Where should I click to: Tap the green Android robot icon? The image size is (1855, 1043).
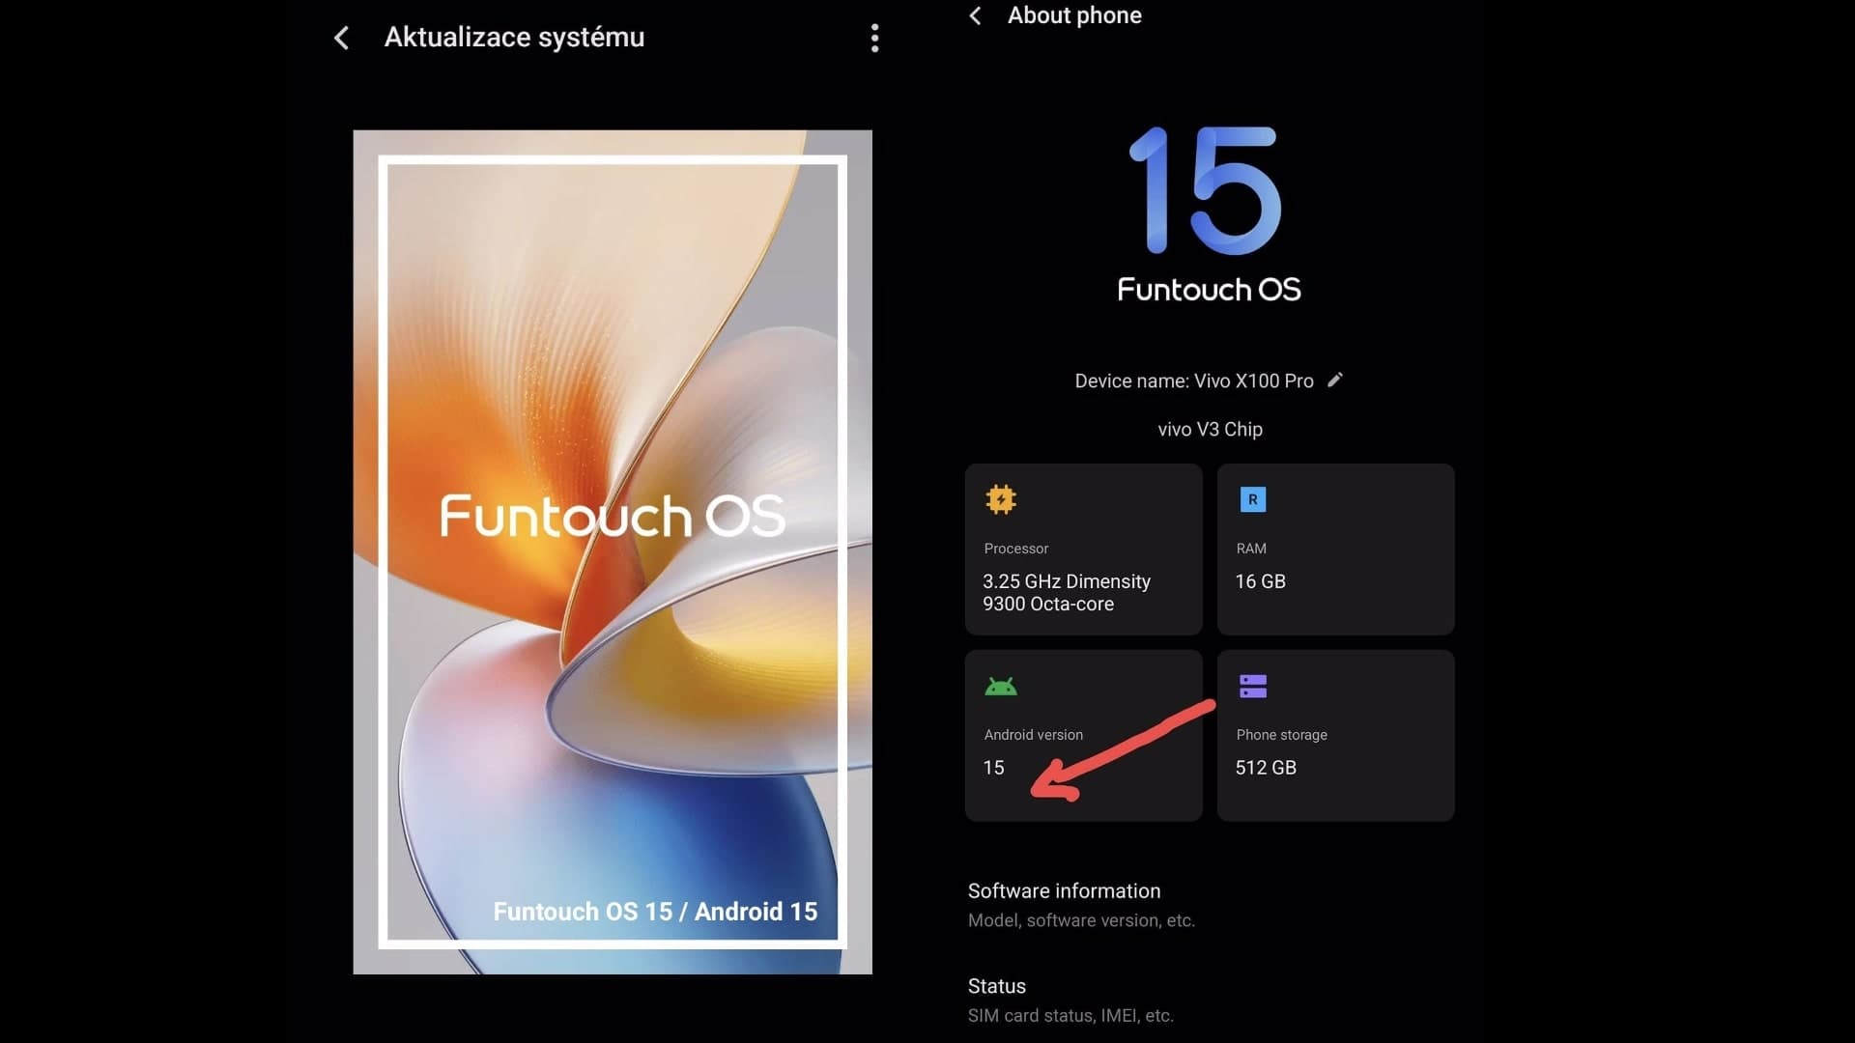pos(1001,687)
